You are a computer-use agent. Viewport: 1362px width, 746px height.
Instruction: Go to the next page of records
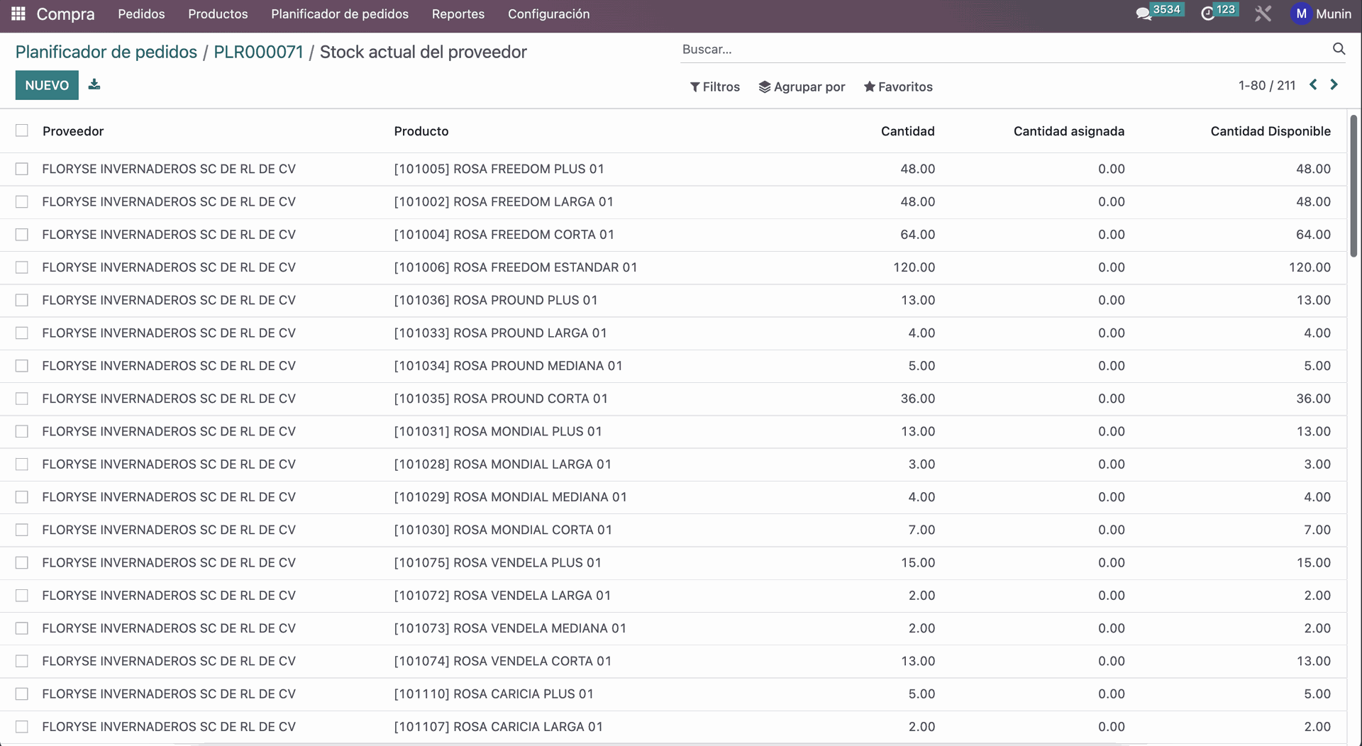[x=1334, y=84]
